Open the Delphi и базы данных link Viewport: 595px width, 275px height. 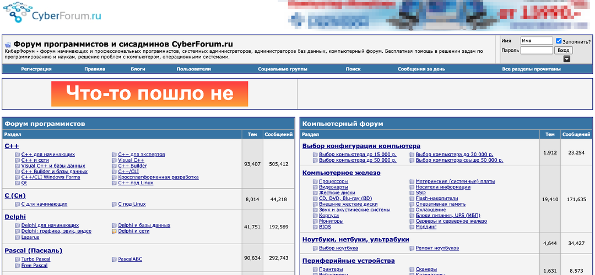144,226
